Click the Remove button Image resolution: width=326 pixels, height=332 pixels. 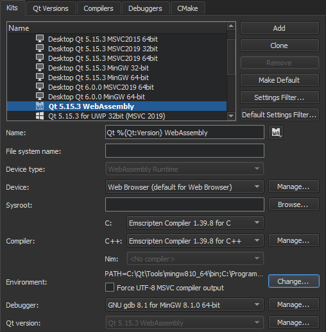pyautogui.click(x=280, y=63)
